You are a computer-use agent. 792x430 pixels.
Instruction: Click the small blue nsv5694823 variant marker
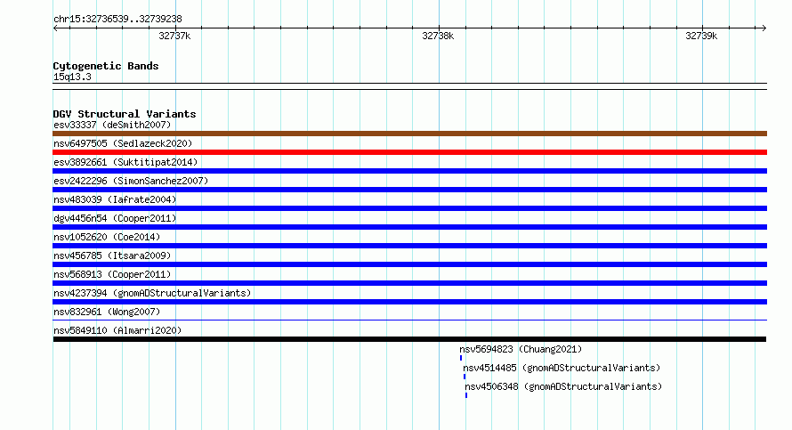click(461, 358)
